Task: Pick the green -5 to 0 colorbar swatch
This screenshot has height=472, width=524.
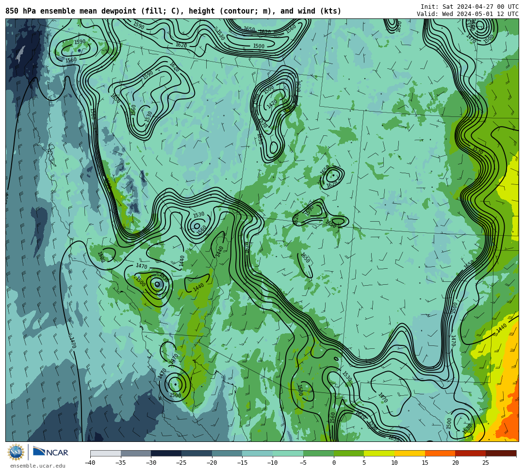Action: click(x=318, y=453)
